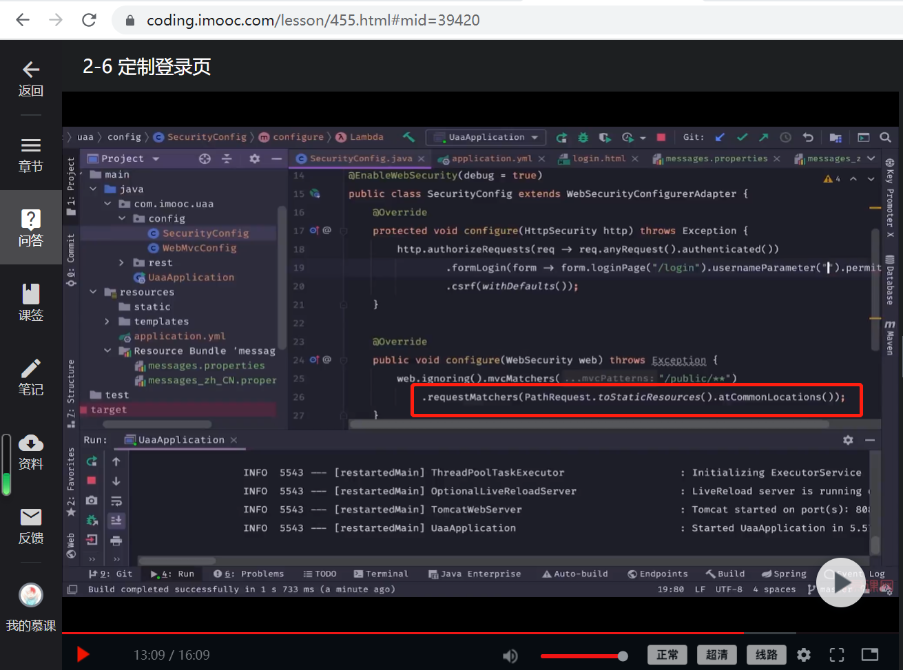The image size is (903, 670).
Task: Expand the templates folder
Action: (107, 322)
